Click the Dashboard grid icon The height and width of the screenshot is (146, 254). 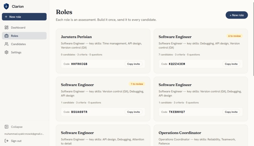pos(7,27)
